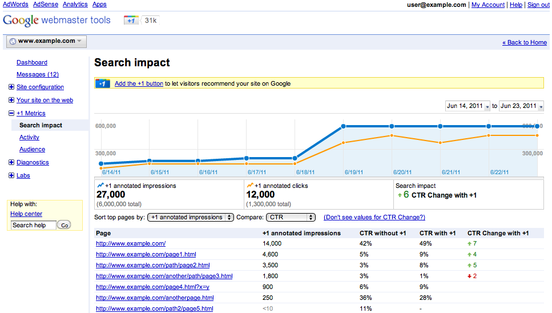The image size is (552, 313).
Task: Expand Your site on the web
Action: (11, 101)
